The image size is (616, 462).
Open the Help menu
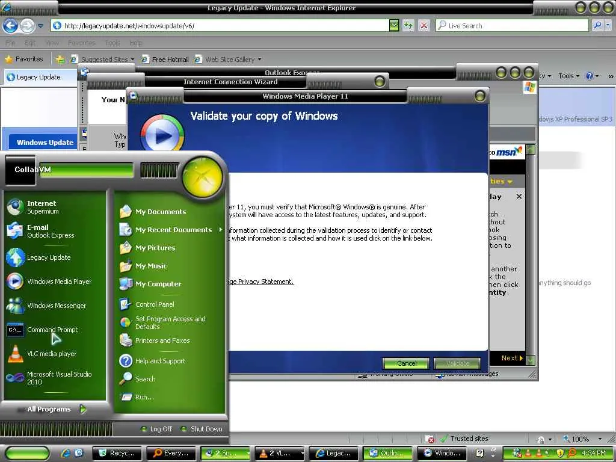click(135, 43)
